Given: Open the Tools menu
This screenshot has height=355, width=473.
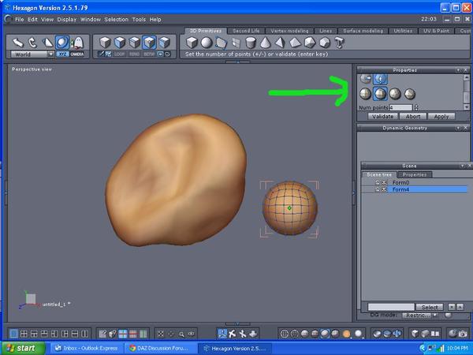Looking at the screenshot, I should 139,19.
